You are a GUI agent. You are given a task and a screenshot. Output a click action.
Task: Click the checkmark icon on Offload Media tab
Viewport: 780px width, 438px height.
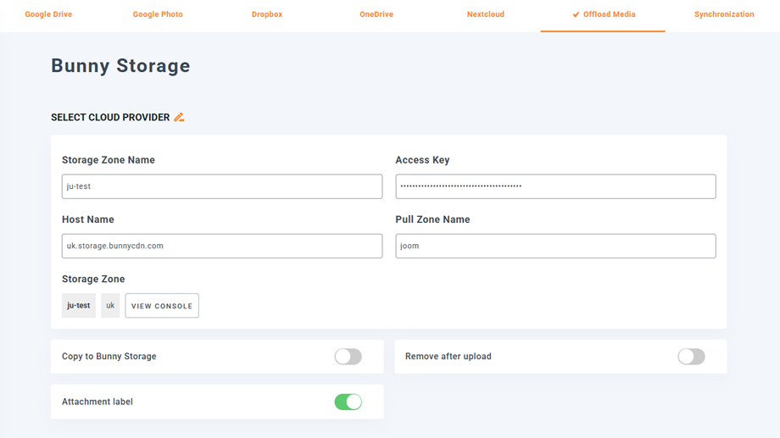576,14
